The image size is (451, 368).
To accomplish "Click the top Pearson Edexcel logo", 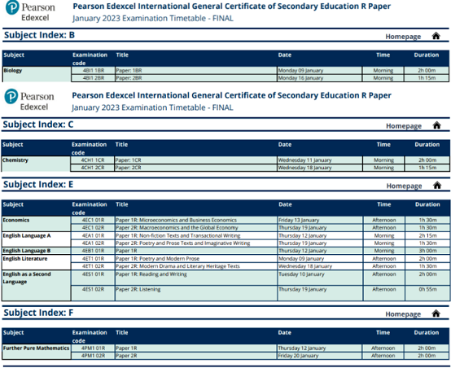I will tap(30, 11).
